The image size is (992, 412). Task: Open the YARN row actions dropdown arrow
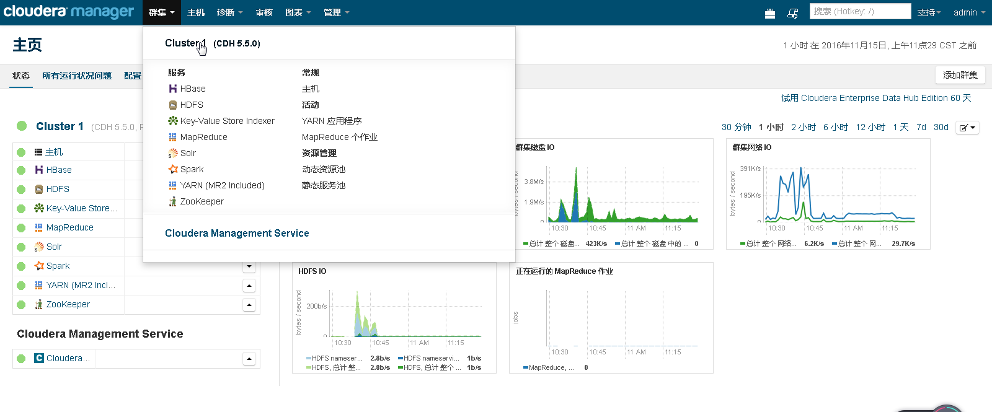point(249,286)
